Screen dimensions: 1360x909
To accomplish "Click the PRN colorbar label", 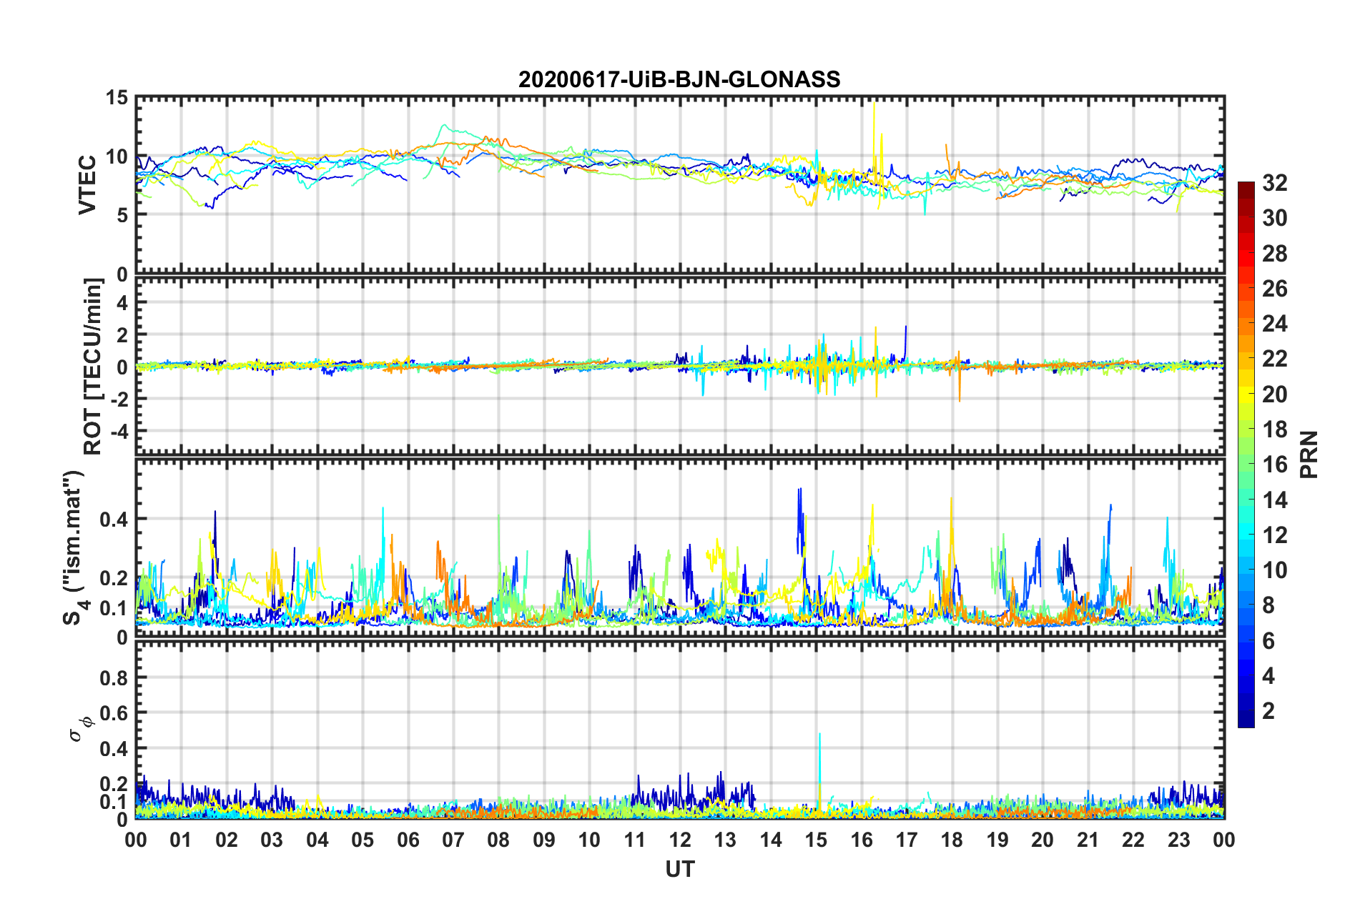I will pyautogui.click(x=1309, y=454).
